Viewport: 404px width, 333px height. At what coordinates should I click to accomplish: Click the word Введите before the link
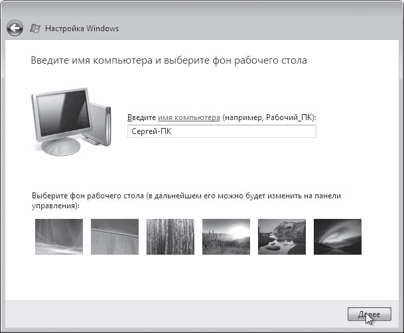(x=141, y=117)
